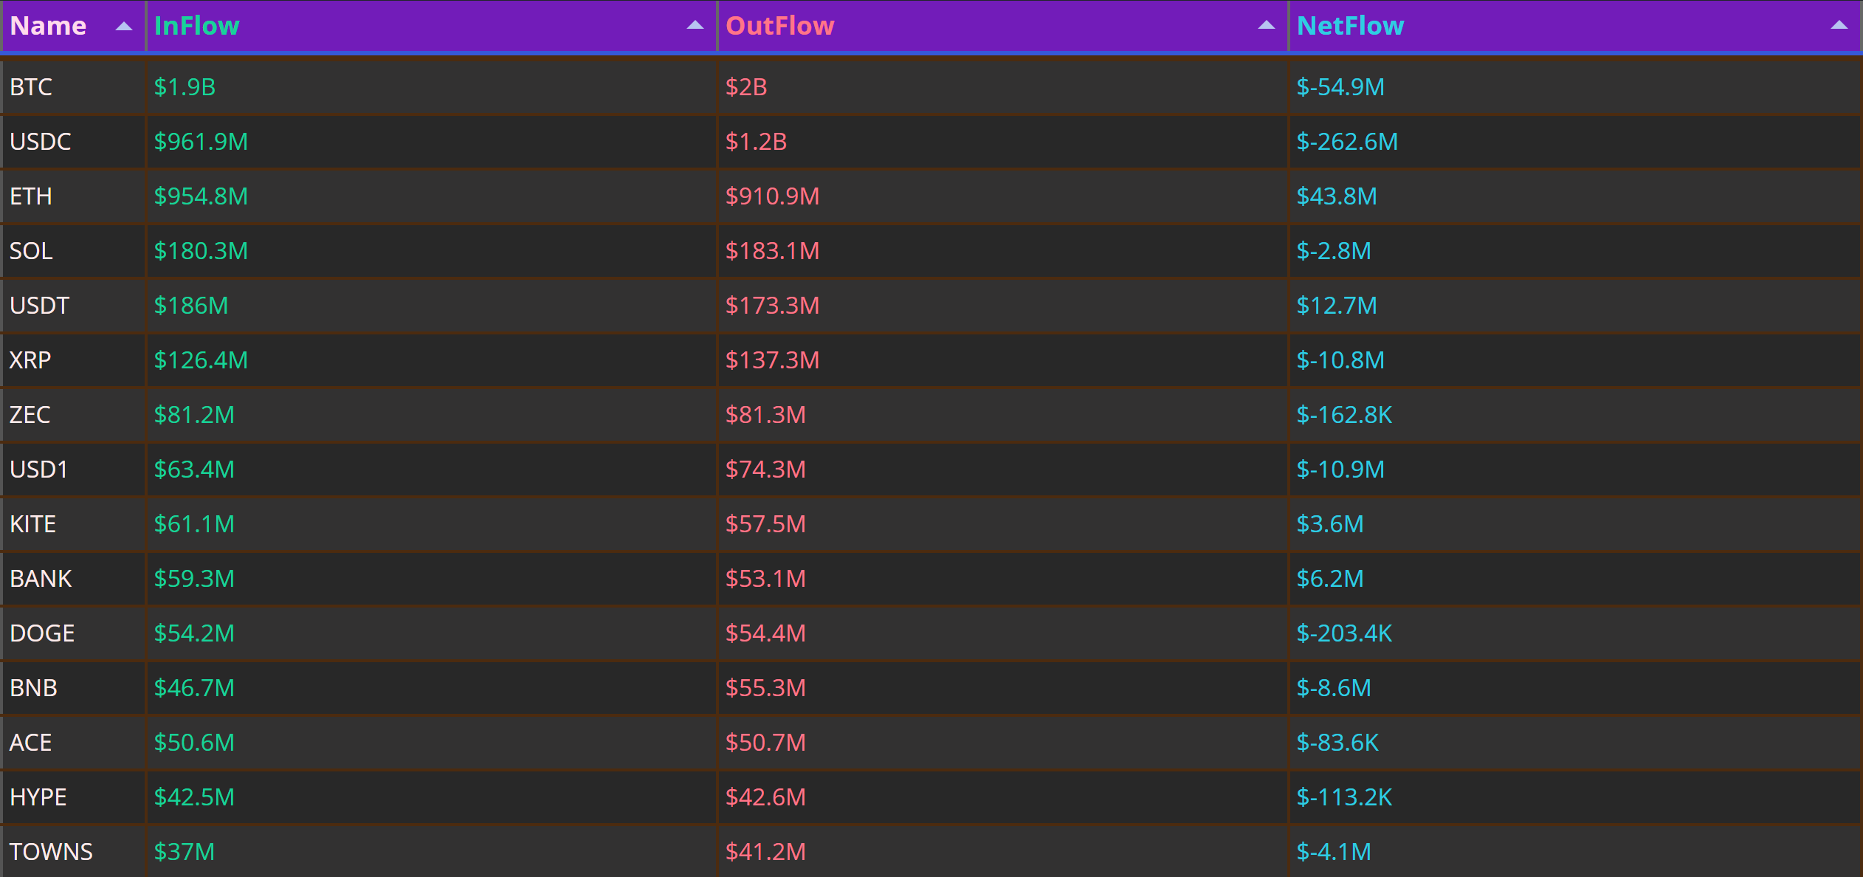The width and height of the screenshot is (1863, 877).
Task: Click the NetFlow column sort arrow
Action: click(x=1839, y=26)
